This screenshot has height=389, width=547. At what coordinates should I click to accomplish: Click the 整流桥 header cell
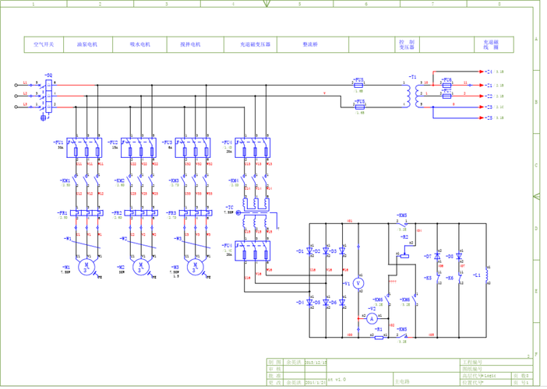pyautogui.click(x=313, y=44)
